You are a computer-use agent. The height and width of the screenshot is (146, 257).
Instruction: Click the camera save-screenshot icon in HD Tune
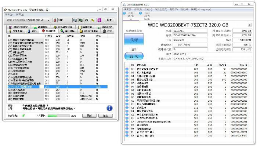[87, 20]
